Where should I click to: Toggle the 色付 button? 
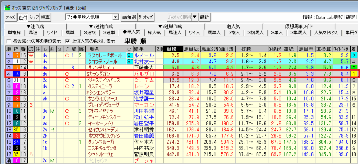[22, 17]
